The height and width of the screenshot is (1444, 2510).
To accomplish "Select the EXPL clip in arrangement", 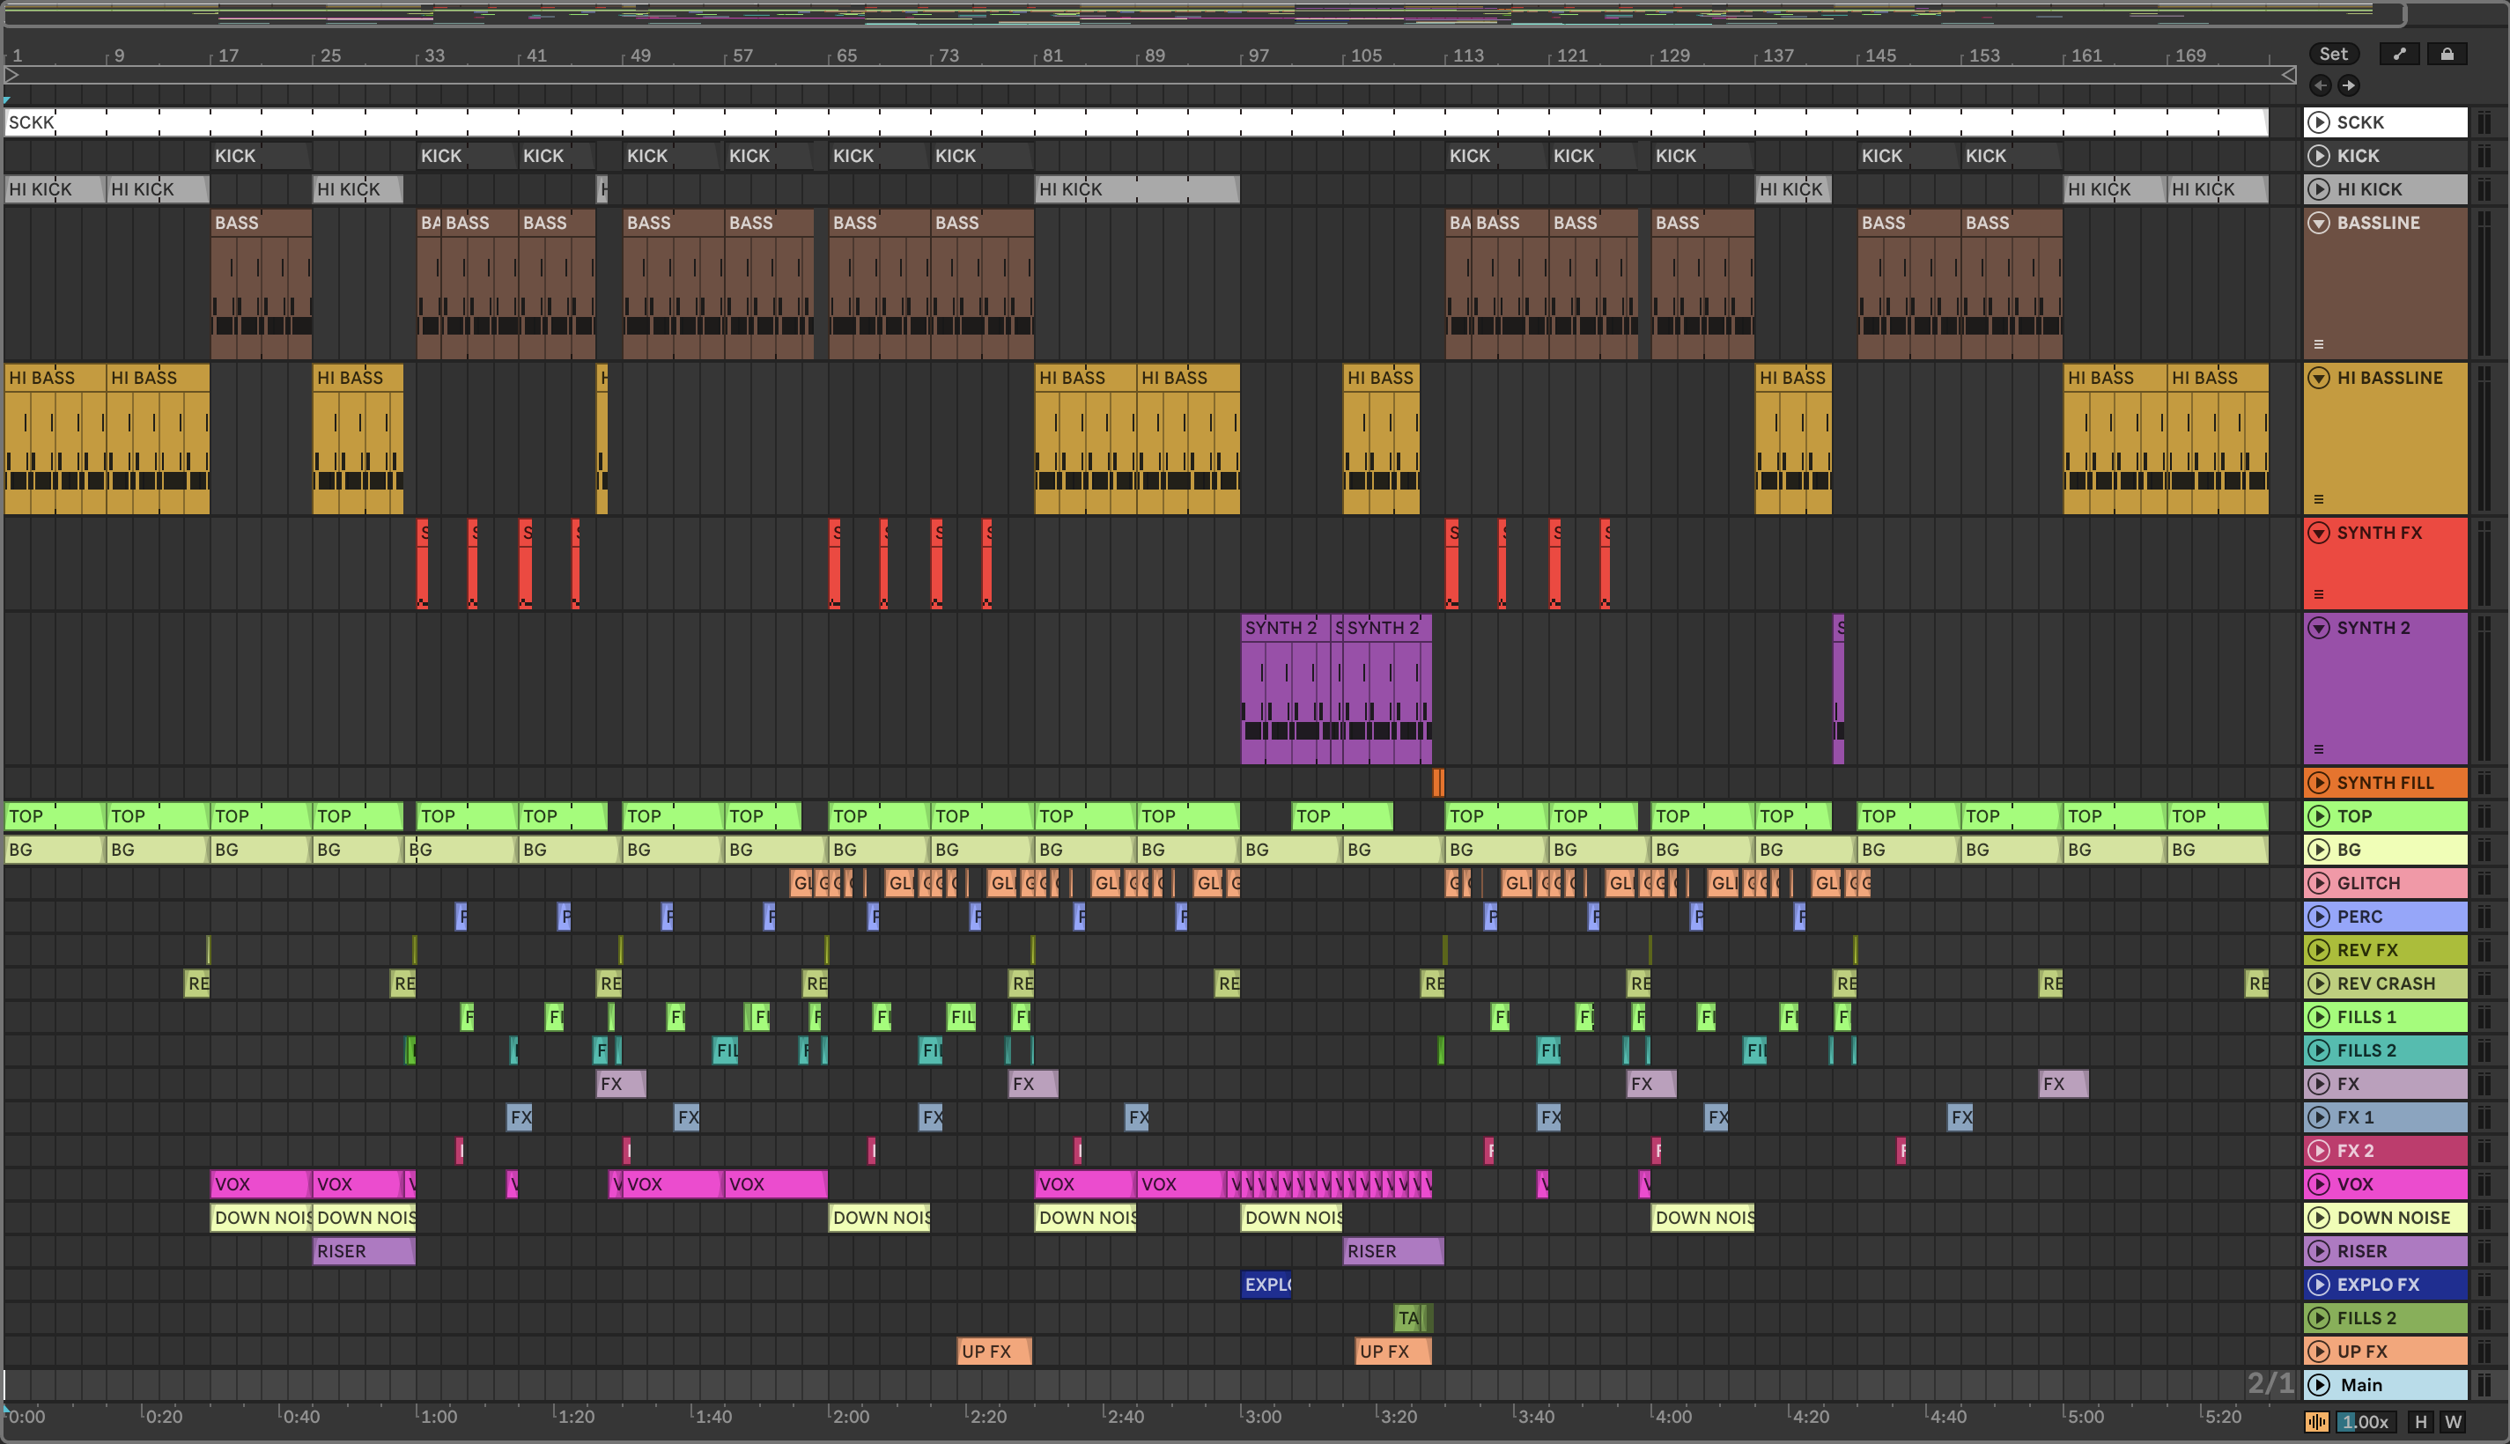I will tap(1266, 1285).
